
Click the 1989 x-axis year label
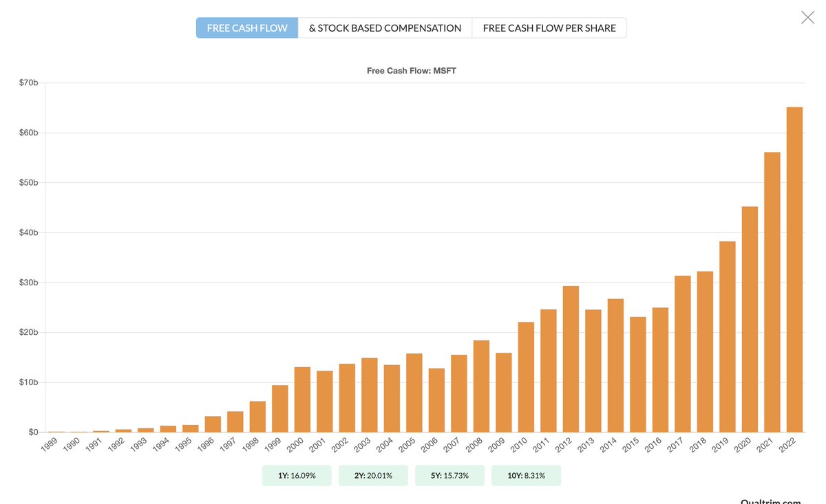tap(49, 445)
